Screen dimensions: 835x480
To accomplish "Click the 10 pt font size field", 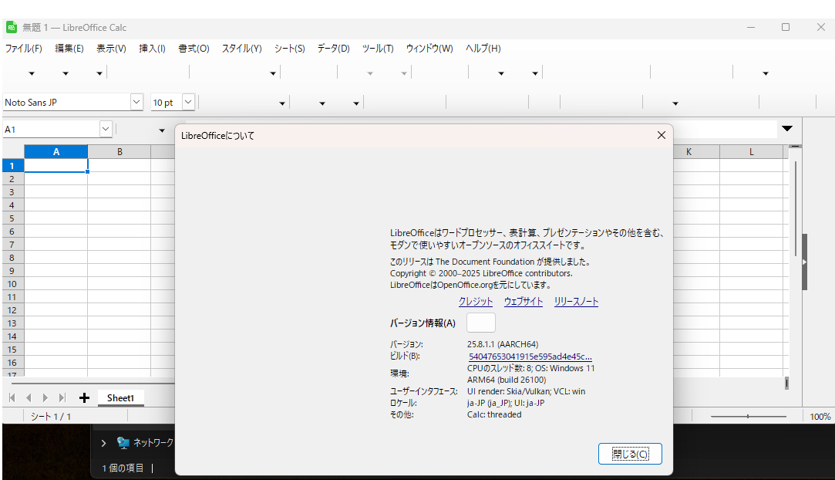I will tap(166, 103).
